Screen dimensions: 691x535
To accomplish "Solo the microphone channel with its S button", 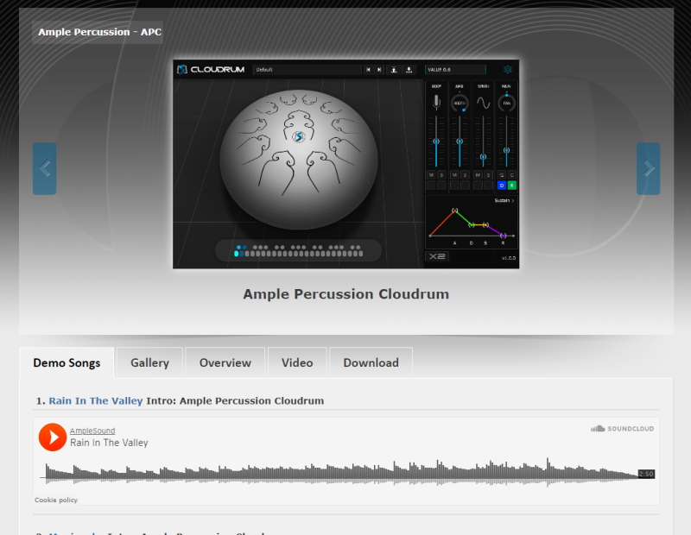I will tap(441, 175).
